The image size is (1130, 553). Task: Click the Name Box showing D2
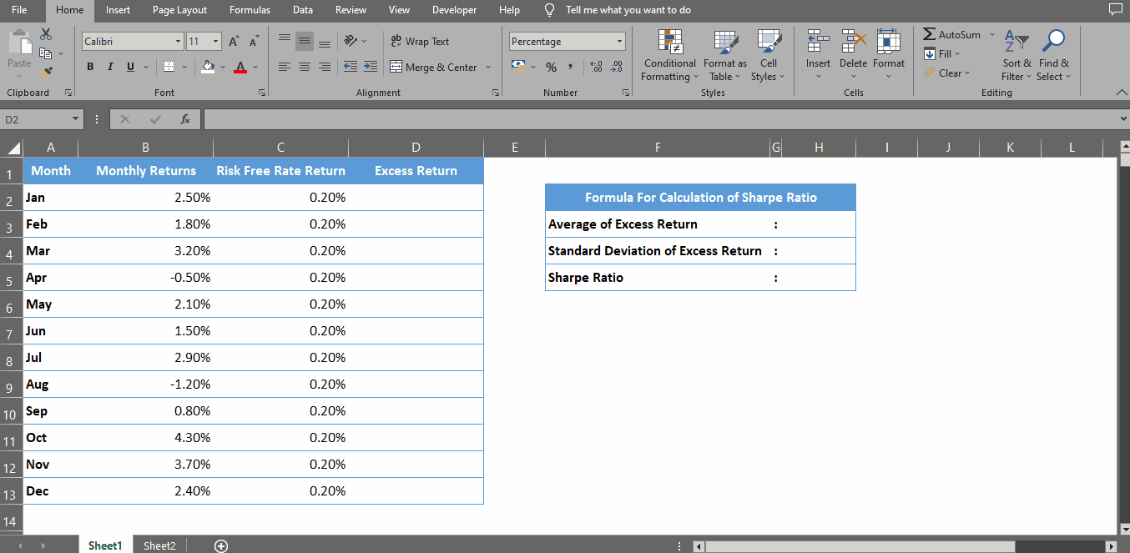(x=37, y=118)
